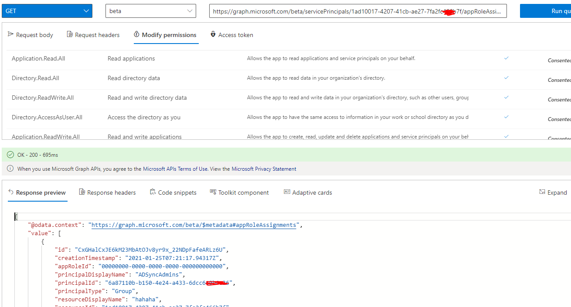Open the odata.context metadata URL link
This screenshot has width=571, height=307.
pos(194,225)
